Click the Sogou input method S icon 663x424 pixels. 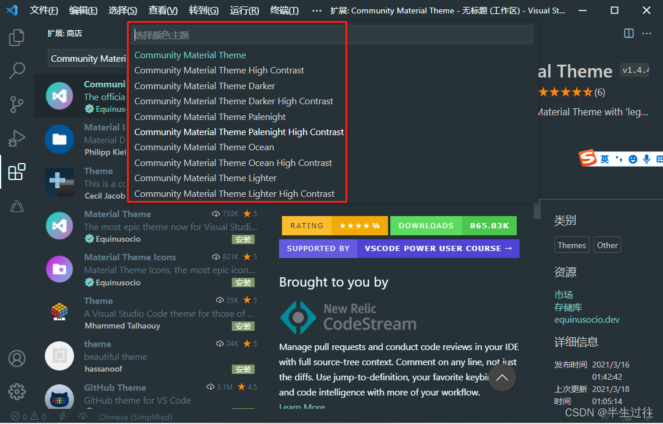588,158
